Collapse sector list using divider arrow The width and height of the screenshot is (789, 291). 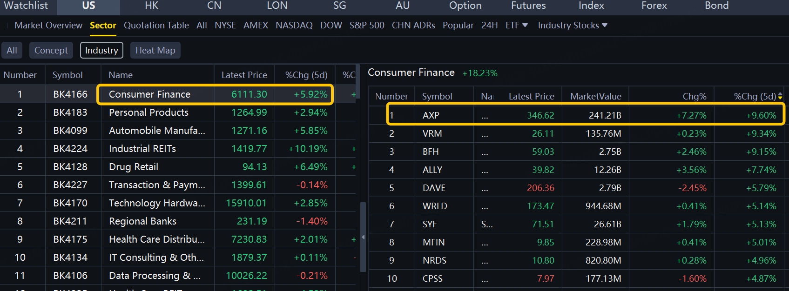point(363,237)
